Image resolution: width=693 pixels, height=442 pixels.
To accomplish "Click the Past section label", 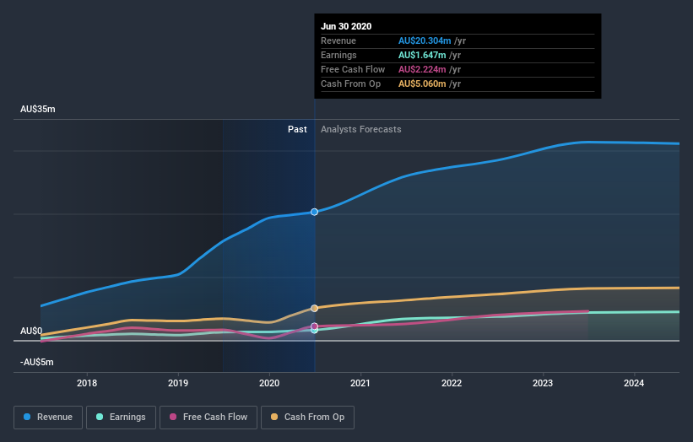I will tap(297, 129).
